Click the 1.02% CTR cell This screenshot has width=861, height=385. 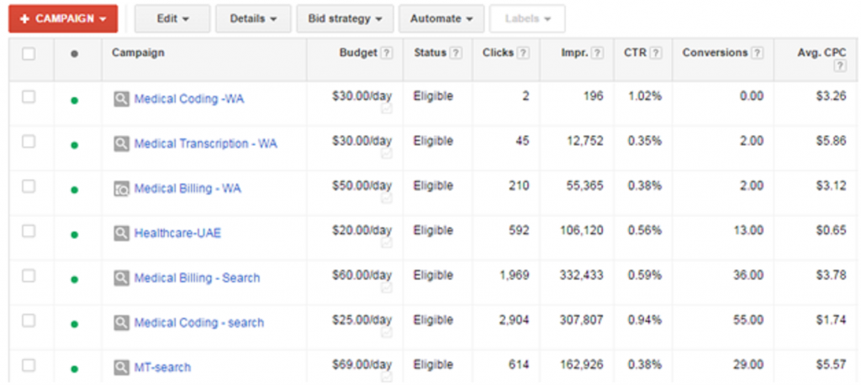pos(645,96)
